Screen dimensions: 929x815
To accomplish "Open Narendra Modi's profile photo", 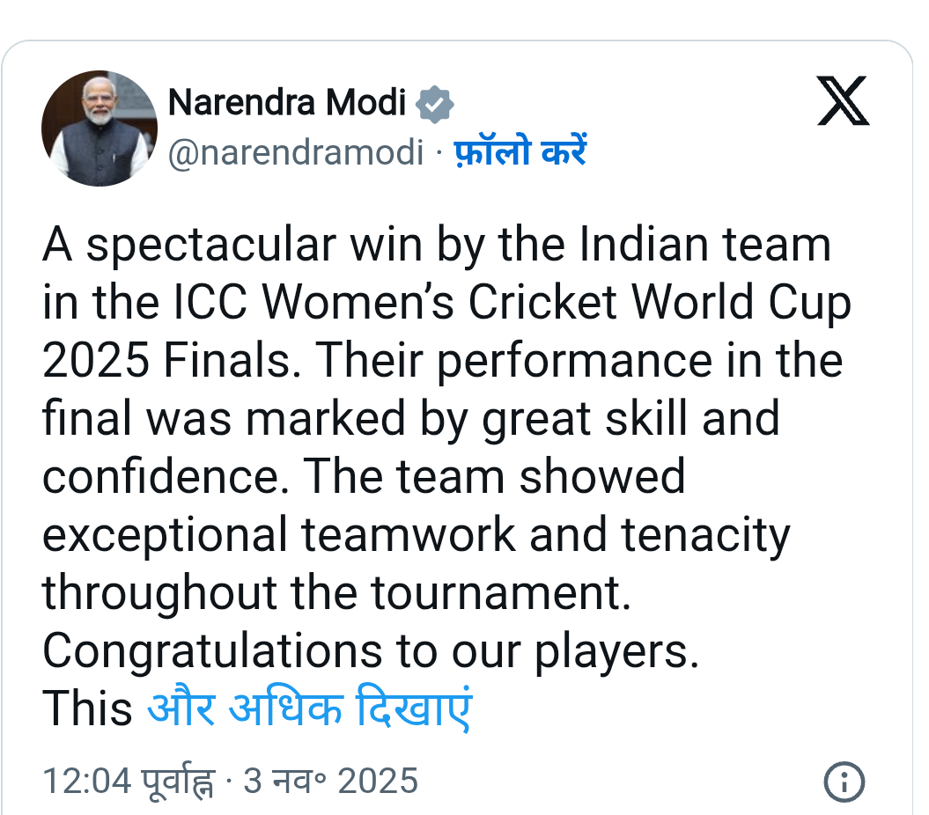I will pos(100,128).
